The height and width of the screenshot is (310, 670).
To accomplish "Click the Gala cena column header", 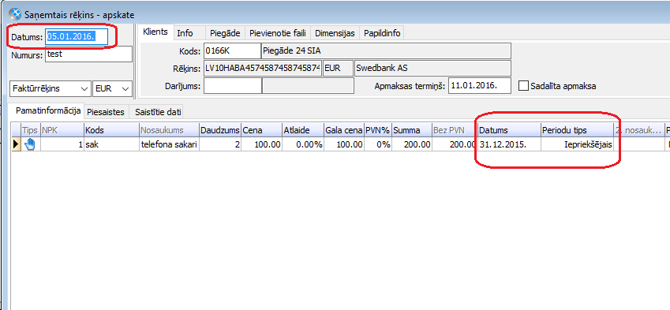I will coord(343,130).
